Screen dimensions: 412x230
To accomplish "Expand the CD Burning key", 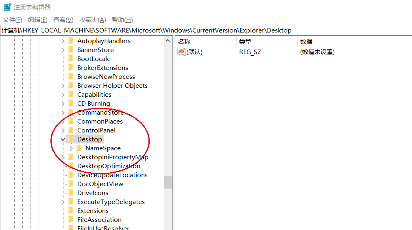I will pos(63,104).
